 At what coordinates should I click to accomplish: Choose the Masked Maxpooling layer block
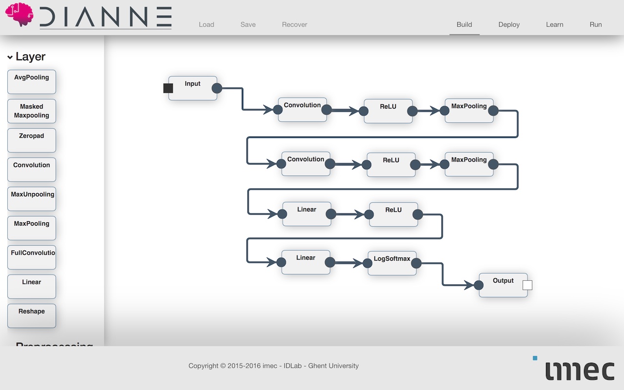coord(32,111)
